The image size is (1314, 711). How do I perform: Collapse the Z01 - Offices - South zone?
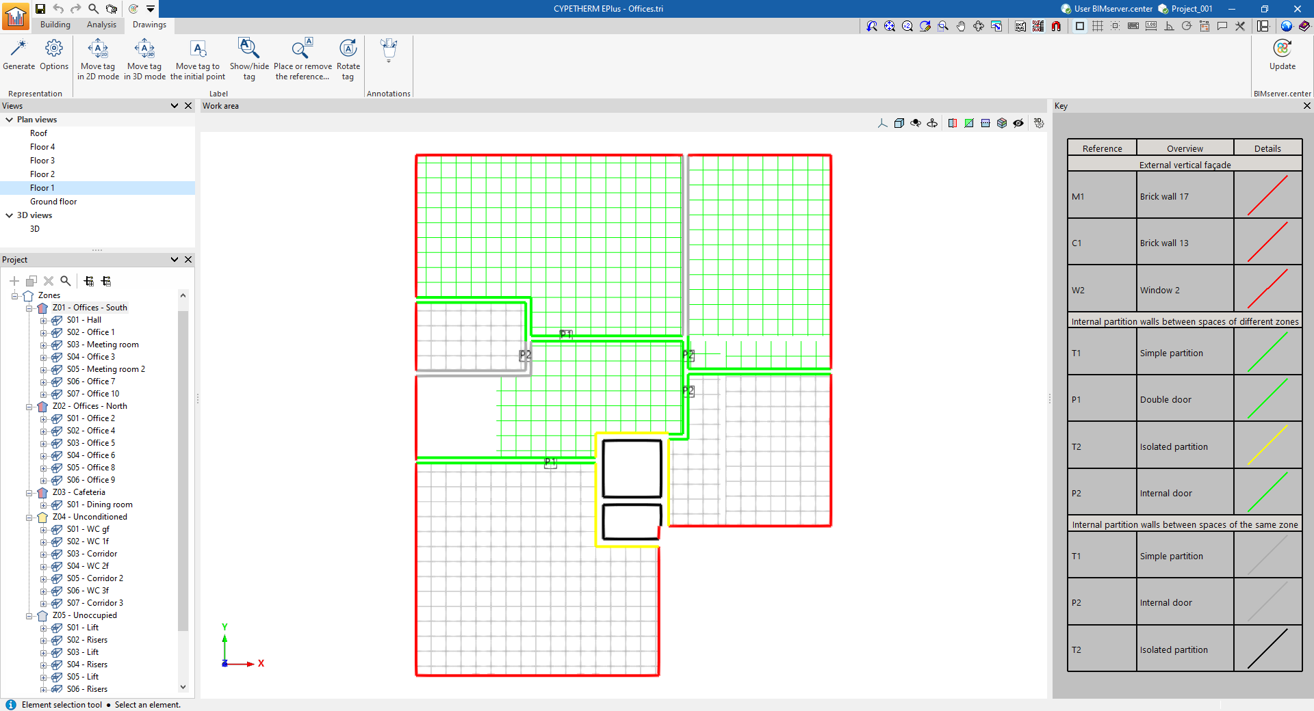(29, 308)
